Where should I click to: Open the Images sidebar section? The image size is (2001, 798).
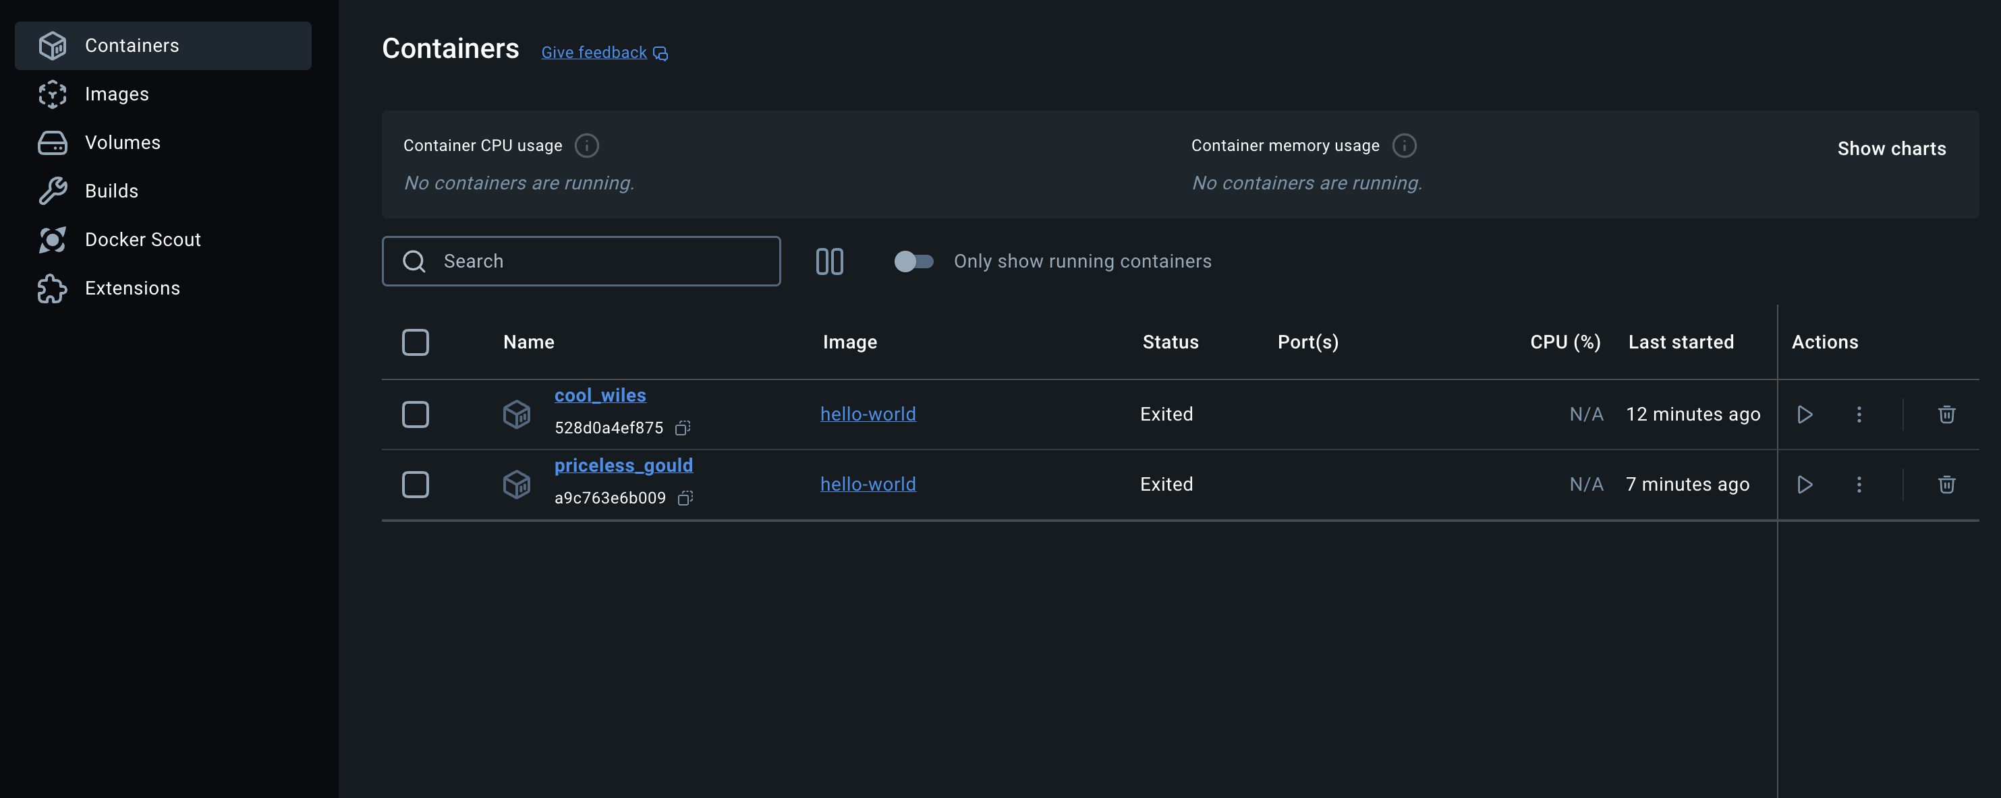[x=163, y=94]
